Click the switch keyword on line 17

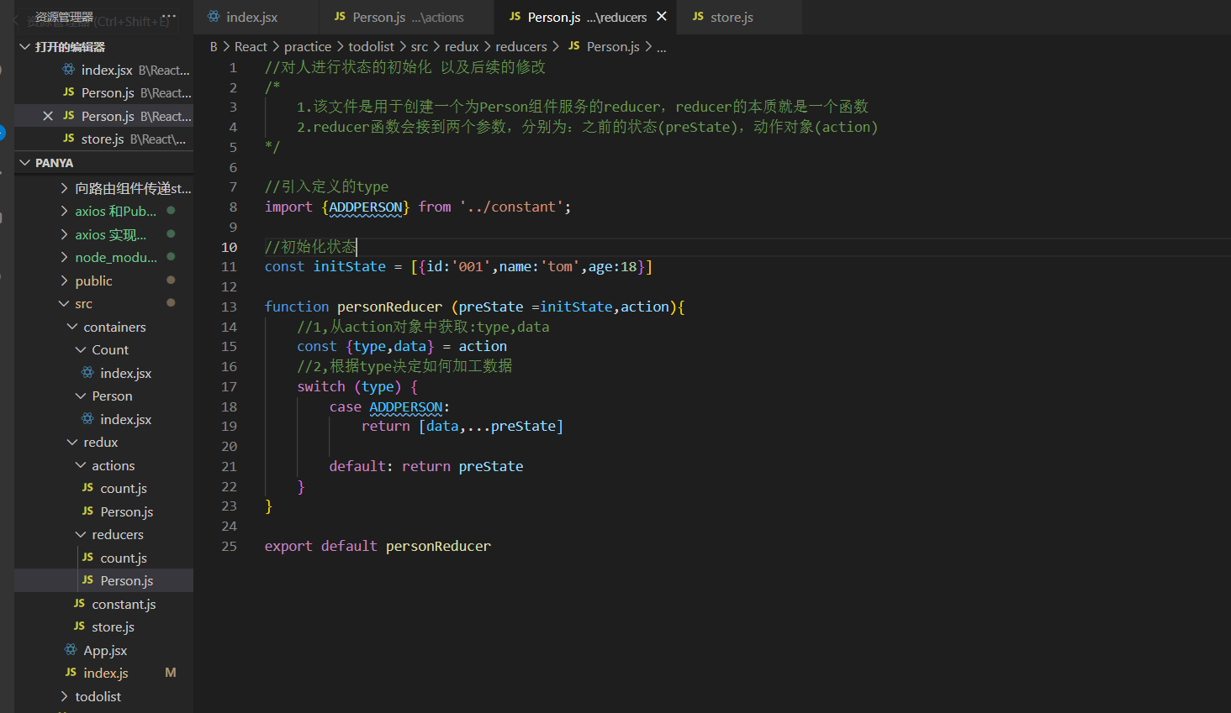click(x=321, y=387)
